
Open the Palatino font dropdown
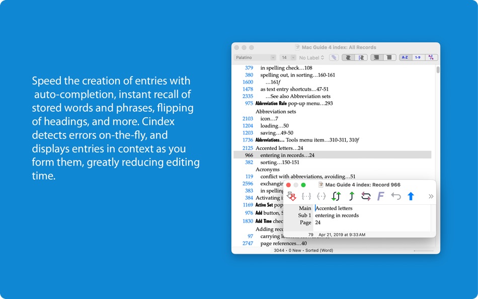(255, 57)
